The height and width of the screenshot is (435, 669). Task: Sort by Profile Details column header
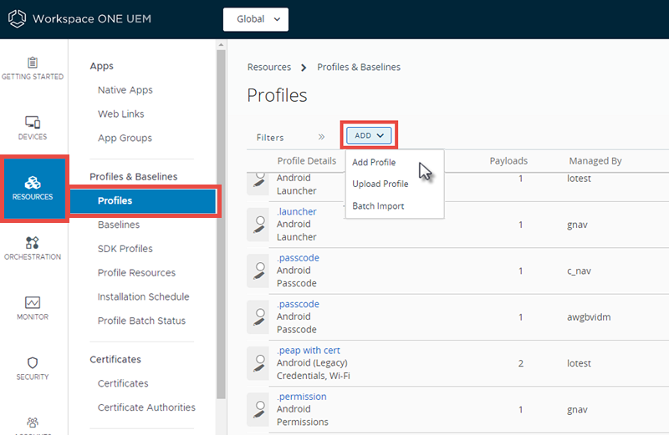coord(307,161)
